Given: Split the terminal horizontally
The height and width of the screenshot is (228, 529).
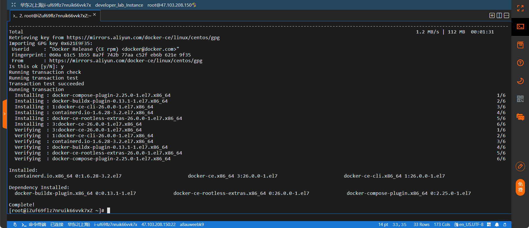Looking at the screenshot, I should point(506,16).
